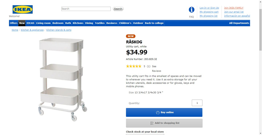Click the Log In or Sign Up link
Screen dimensions: 262x135
[209, 8]
